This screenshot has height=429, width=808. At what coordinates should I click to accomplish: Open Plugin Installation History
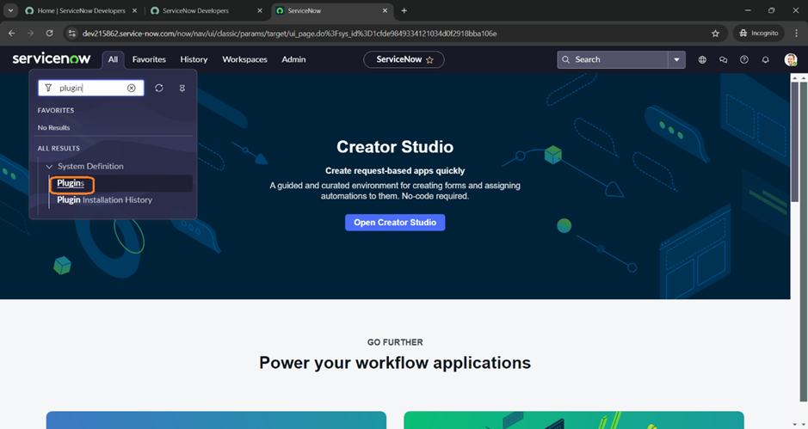coord(104,199)
